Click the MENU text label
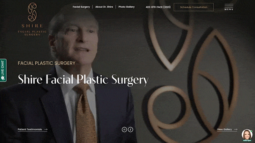This screenshot has height=143, width=255. point(229,10)
